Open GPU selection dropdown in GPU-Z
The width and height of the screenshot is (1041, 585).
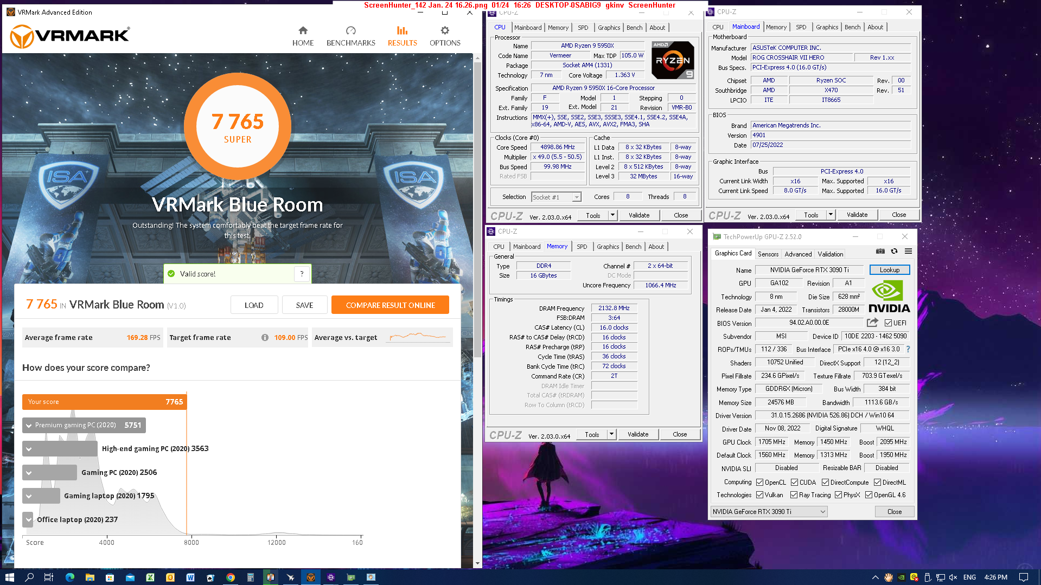pos(769,512)
